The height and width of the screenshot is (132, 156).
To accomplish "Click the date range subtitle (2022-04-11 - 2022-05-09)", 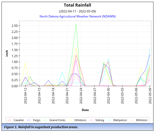I will [x=77, y=11].
